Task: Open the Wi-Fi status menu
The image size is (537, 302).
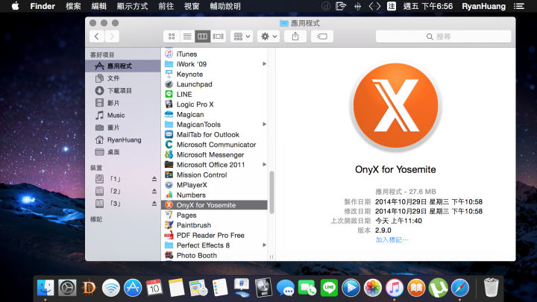Action: point(341,6)
